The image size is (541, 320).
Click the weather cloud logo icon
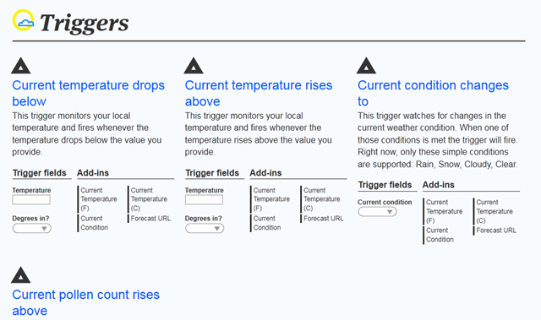[24, 20]
